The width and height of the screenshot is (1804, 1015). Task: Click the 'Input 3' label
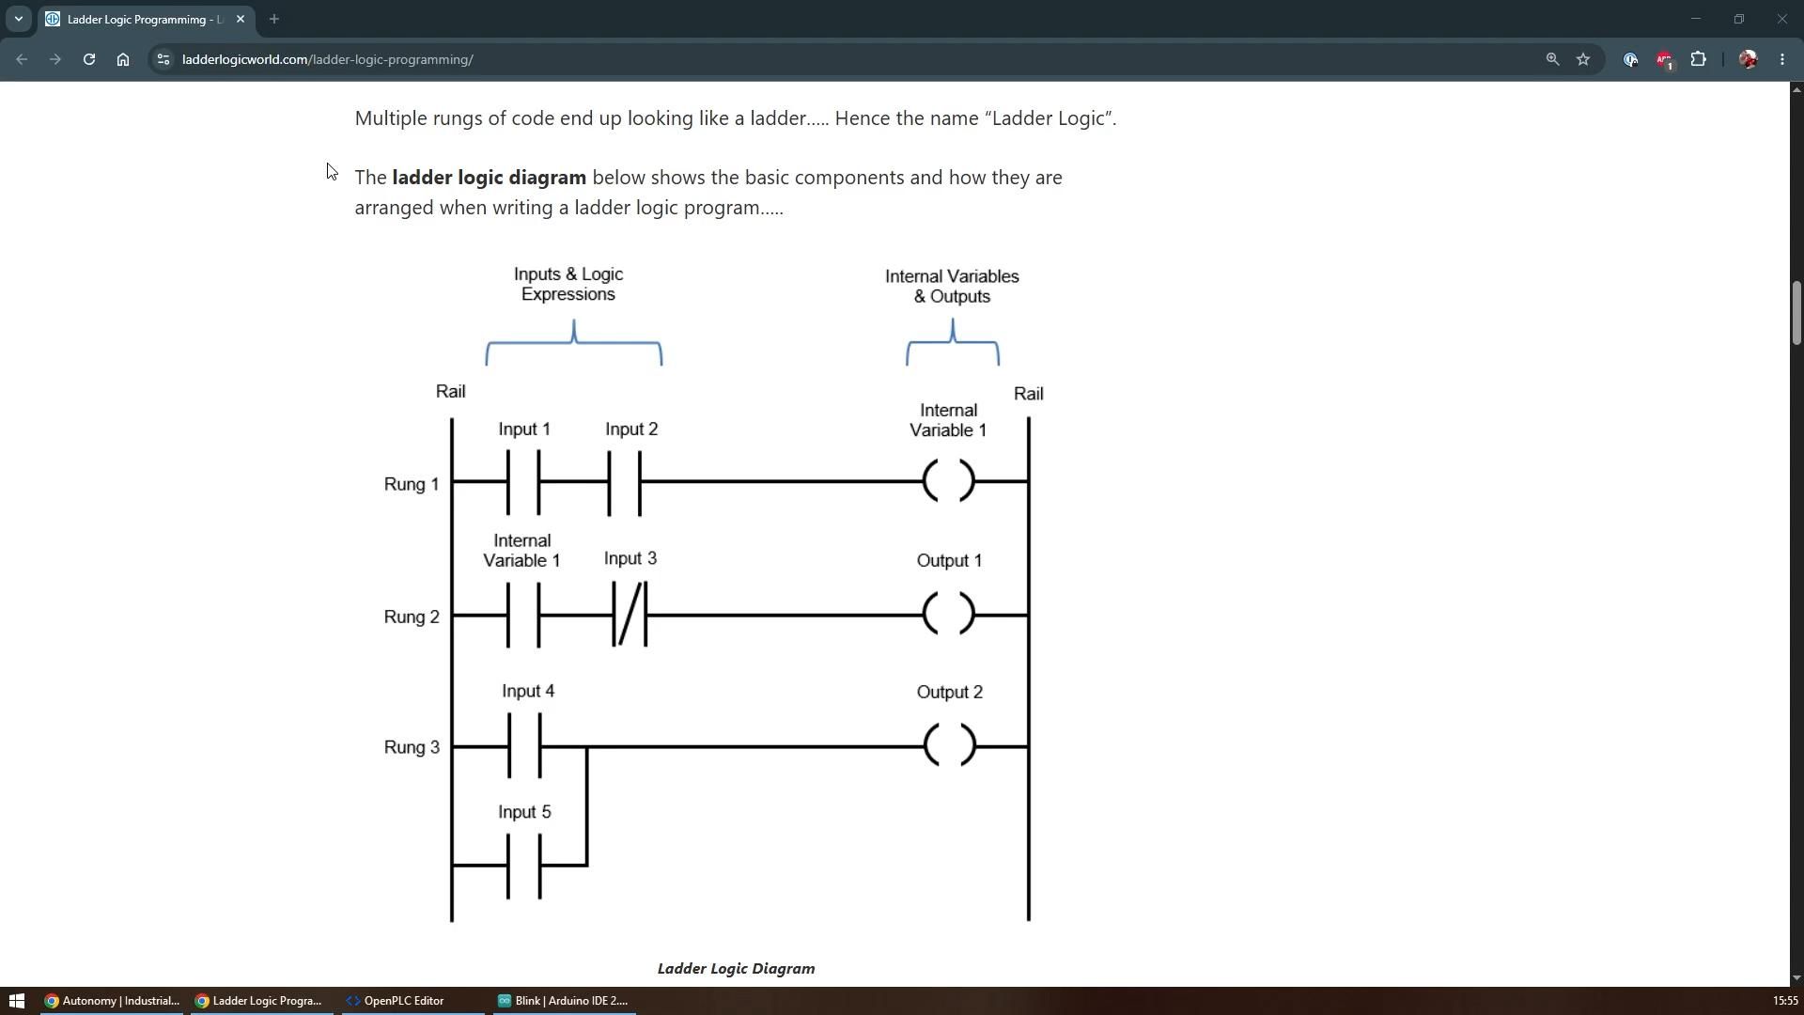tap(630, 559)
